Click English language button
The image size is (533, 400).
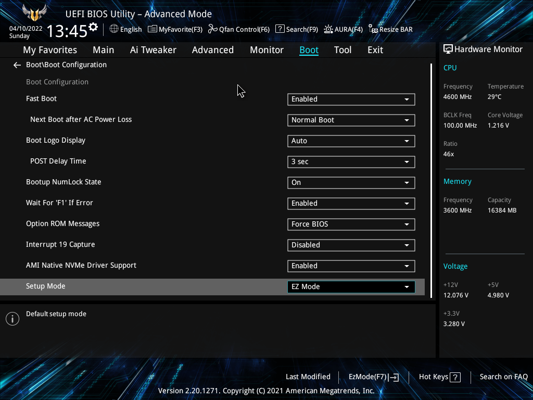(131, 30)
